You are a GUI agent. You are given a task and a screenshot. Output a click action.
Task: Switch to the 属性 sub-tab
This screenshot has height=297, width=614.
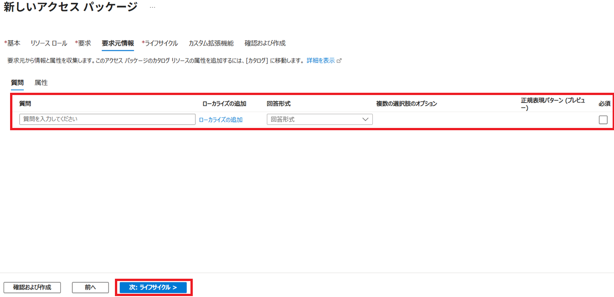point(41,83)
